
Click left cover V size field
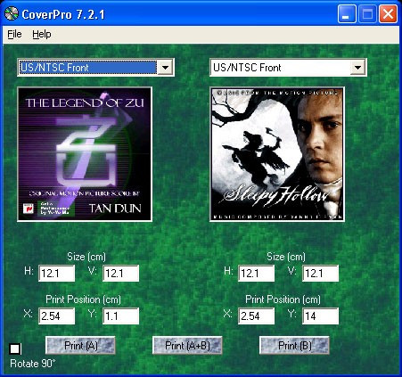(x=120, y=274)
